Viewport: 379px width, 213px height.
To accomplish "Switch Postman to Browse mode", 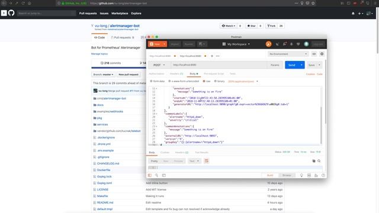I will (x=287, y=175).
